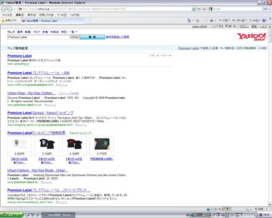This screenshot has height=218, width=272.
Task: Click the Internet zone globe status icon
Action: point(208,209)
